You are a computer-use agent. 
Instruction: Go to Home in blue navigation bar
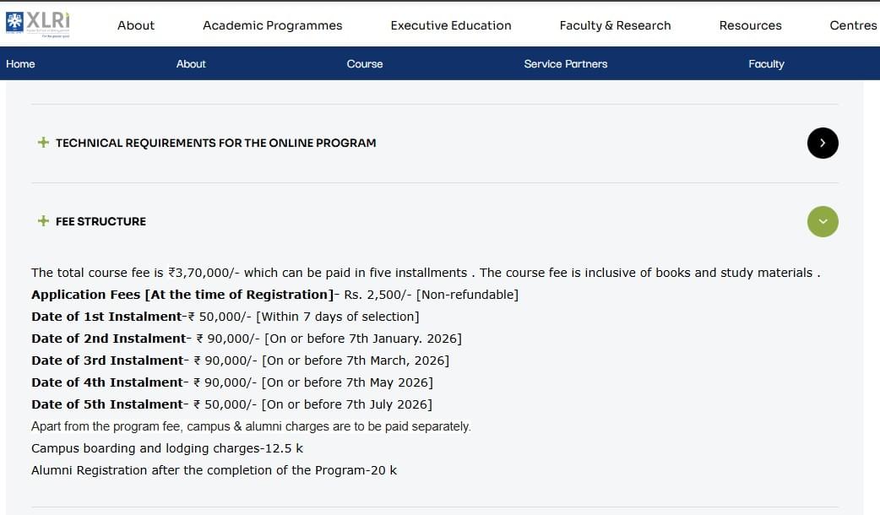[20, 64]
